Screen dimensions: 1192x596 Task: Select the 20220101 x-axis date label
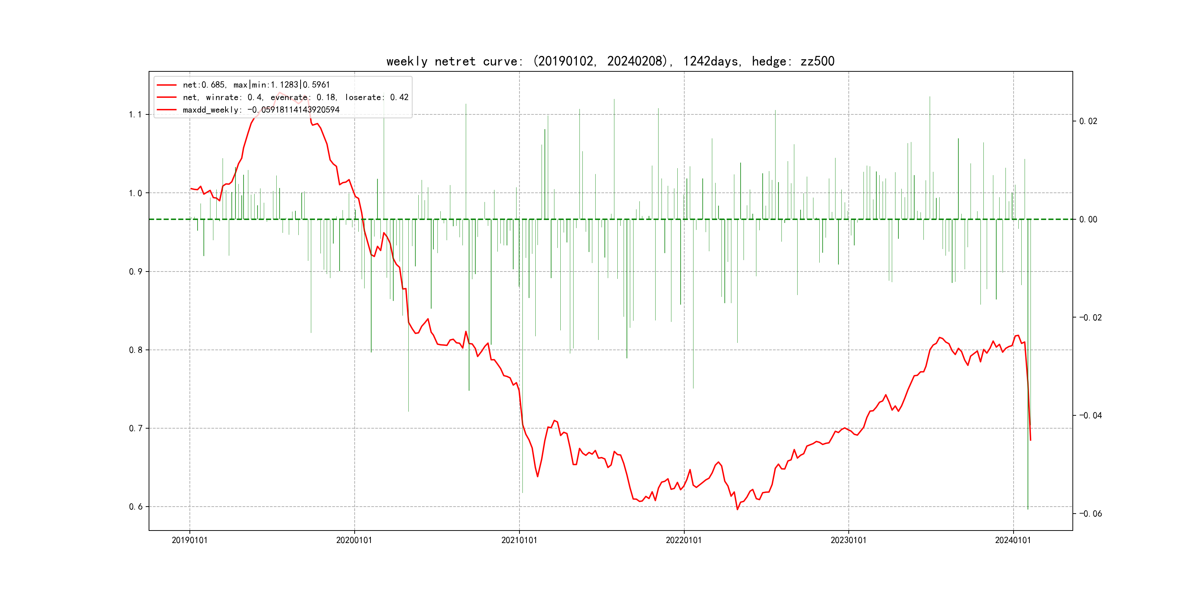pyautogui.click(x=684, y=540)
